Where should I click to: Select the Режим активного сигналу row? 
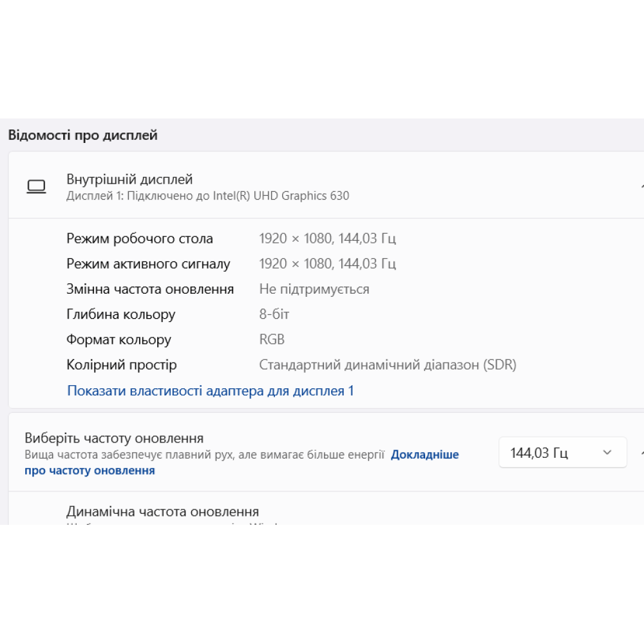point(149,263)
